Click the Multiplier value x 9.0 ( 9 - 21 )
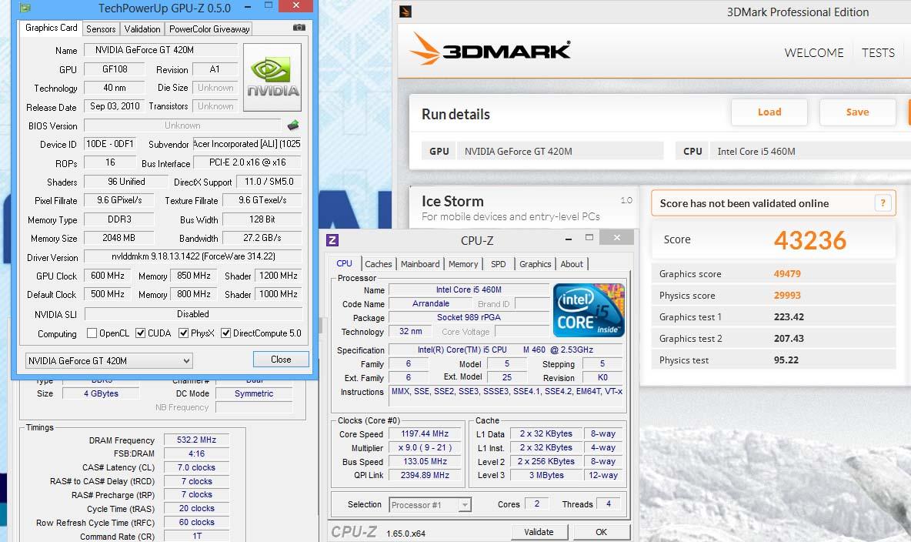The image size is (911, 542). pos(425,448)
